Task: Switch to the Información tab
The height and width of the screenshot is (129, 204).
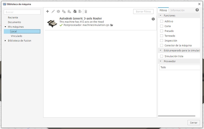Action: point(177,10)
